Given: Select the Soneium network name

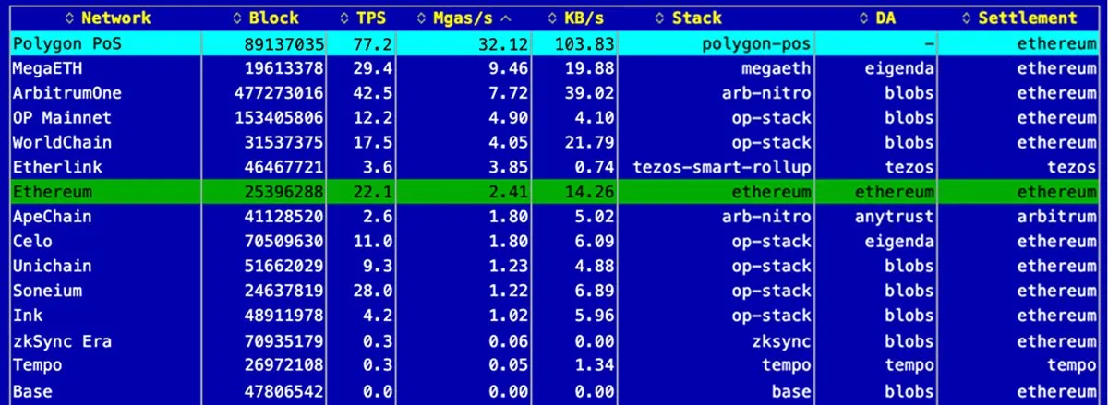Looking at the screenshot, I should click(47, 291).
